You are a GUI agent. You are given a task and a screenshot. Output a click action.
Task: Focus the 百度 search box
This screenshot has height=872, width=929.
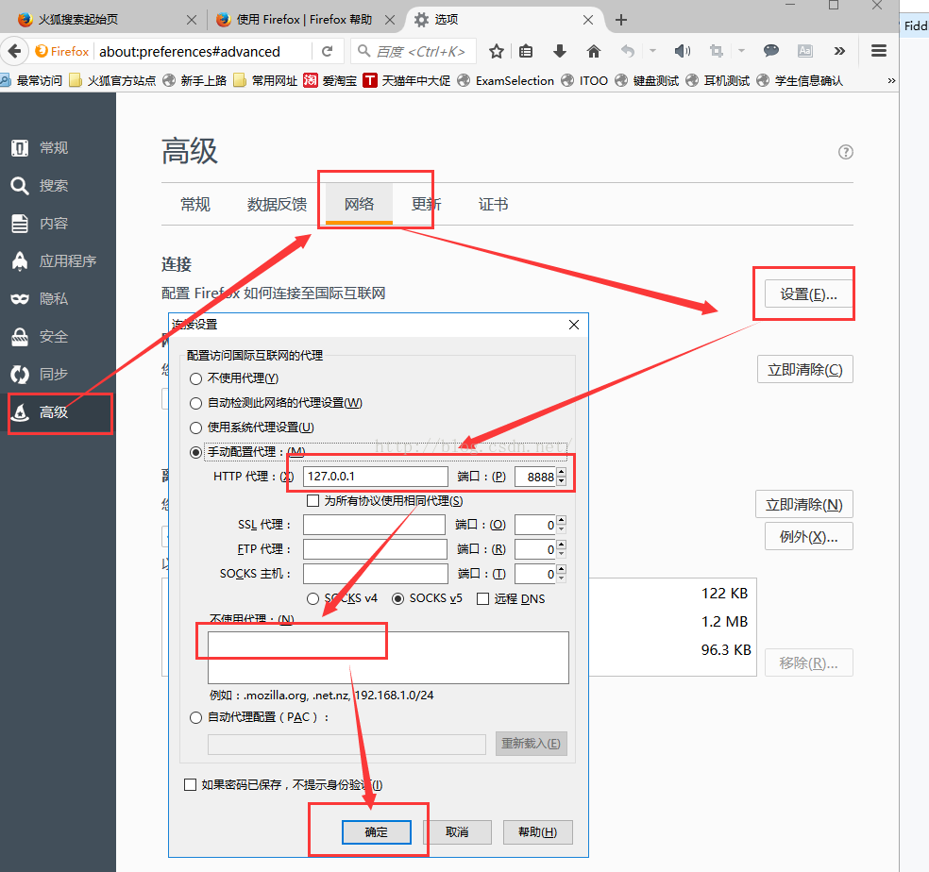point(413,52)
